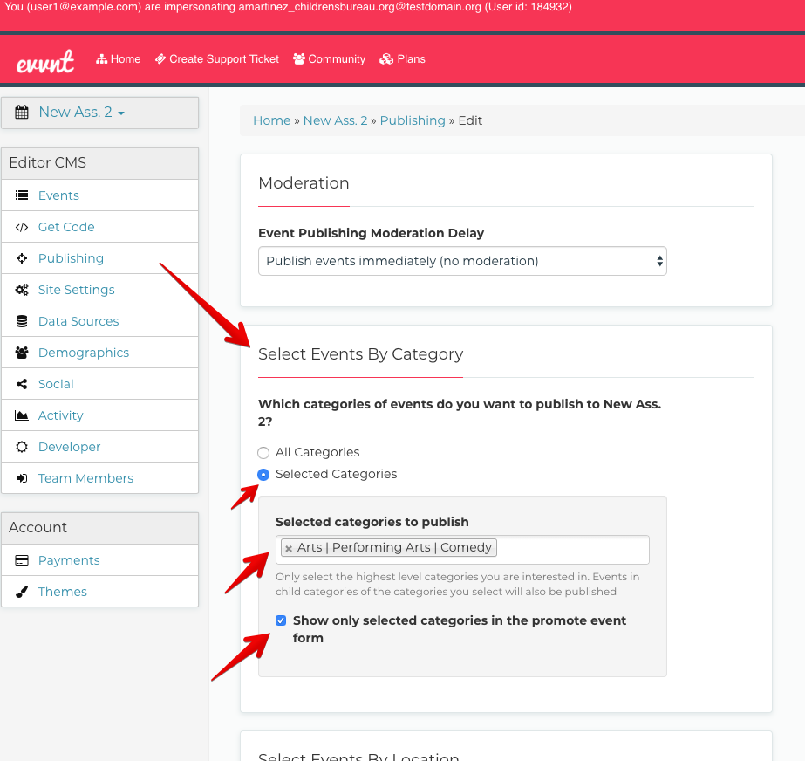
Task: Click the area chart icon next to Activity
Action: [22, 415]
